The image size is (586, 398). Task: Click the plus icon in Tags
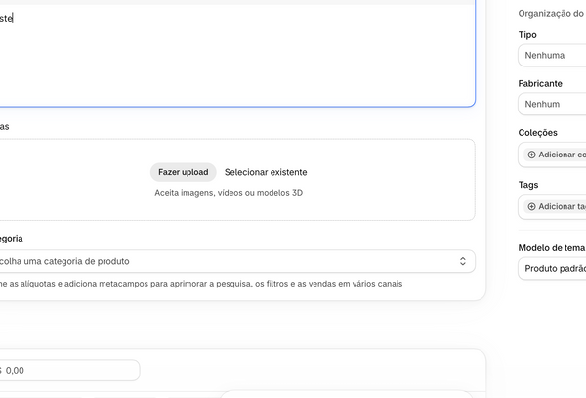click(532, 206)
